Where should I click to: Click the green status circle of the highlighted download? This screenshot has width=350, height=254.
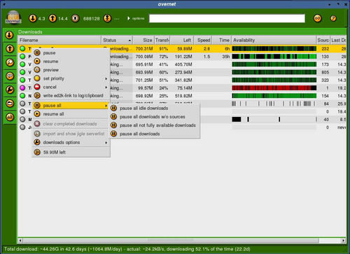[22, 49]
